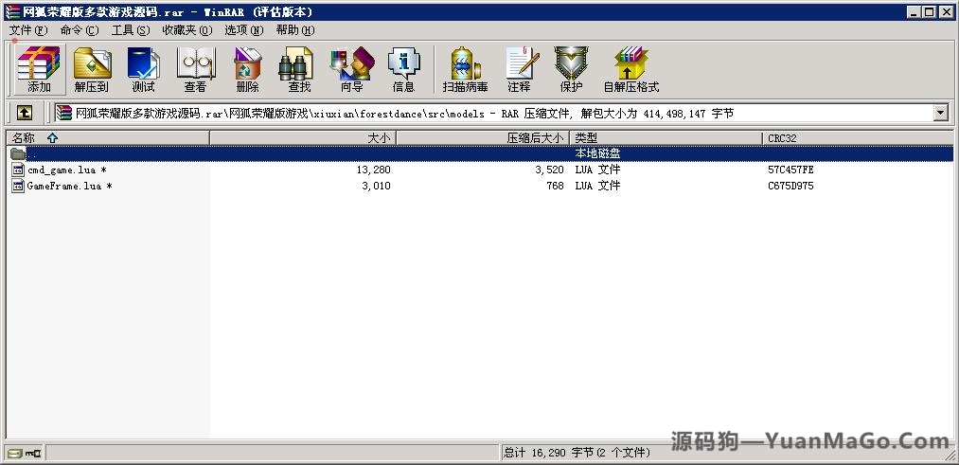Open the View (查看) toolbar icon
Image resolution: width=959 pixels, height=465 pixels.
195,70
